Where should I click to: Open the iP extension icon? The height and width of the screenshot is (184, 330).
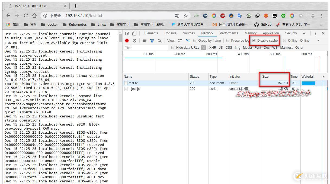(x=205, y=16)
